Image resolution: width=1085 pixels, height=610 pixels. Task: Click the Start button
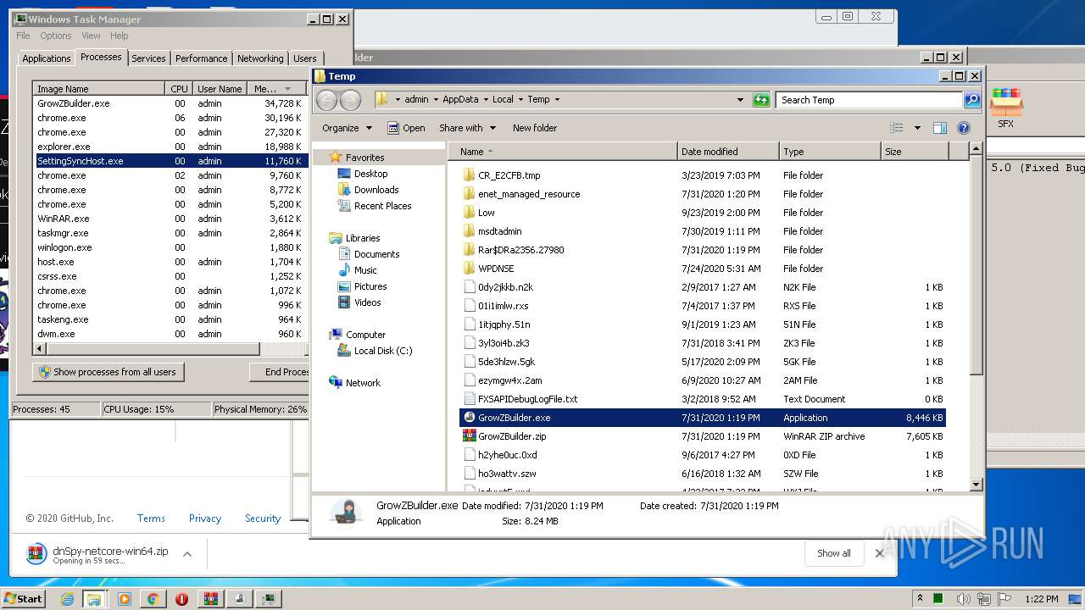pos(24,599)
